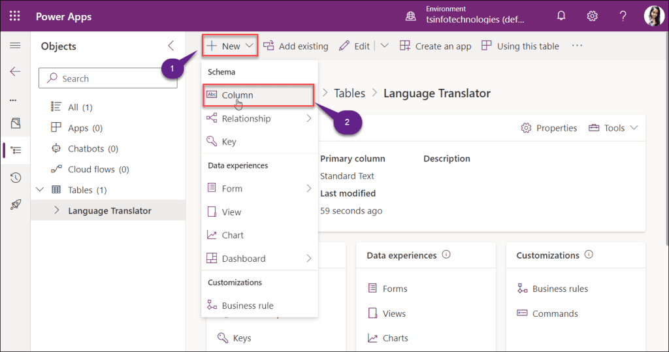Open the settings gear in header
Image resolution: width=669 pixels, height=352 pixels.
[592, 16]
